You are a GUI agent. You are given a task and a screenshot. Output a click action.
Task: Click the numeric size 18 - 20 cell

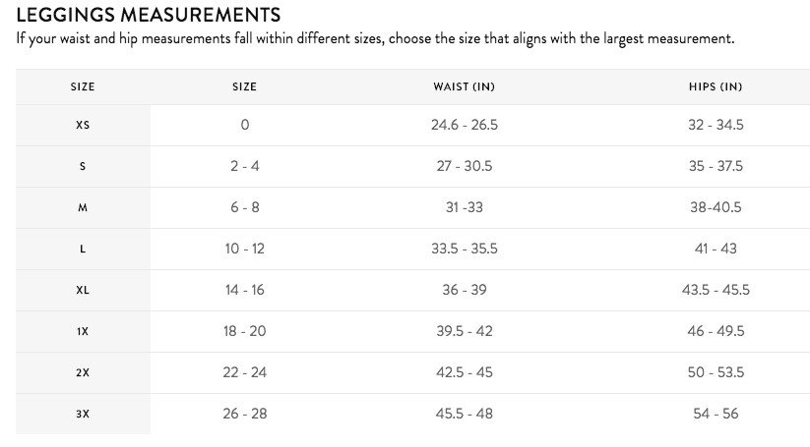tap(244, 331)
